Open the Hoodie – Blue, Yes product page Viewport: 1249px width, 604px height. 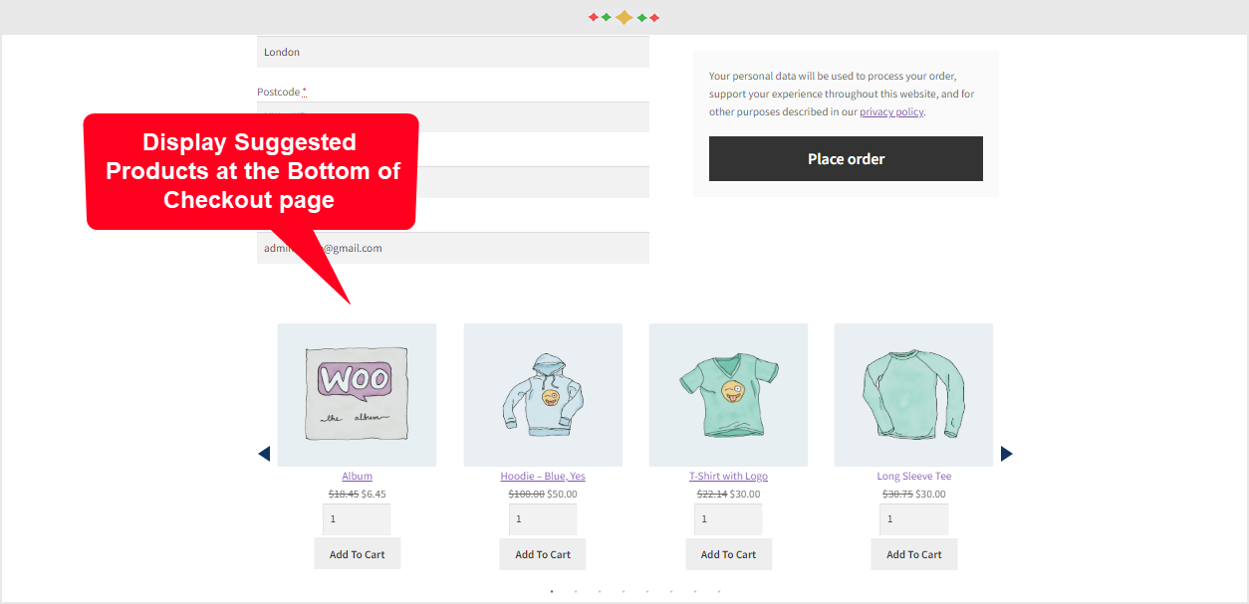[542, 476]
